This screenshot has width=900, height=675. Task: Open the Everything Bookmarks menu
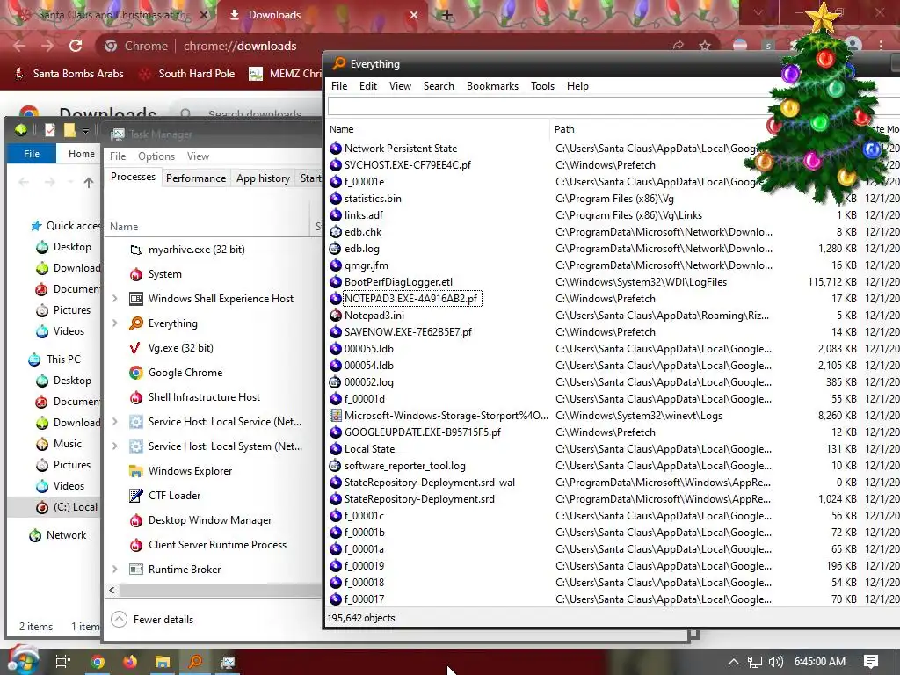coord(492,86)
